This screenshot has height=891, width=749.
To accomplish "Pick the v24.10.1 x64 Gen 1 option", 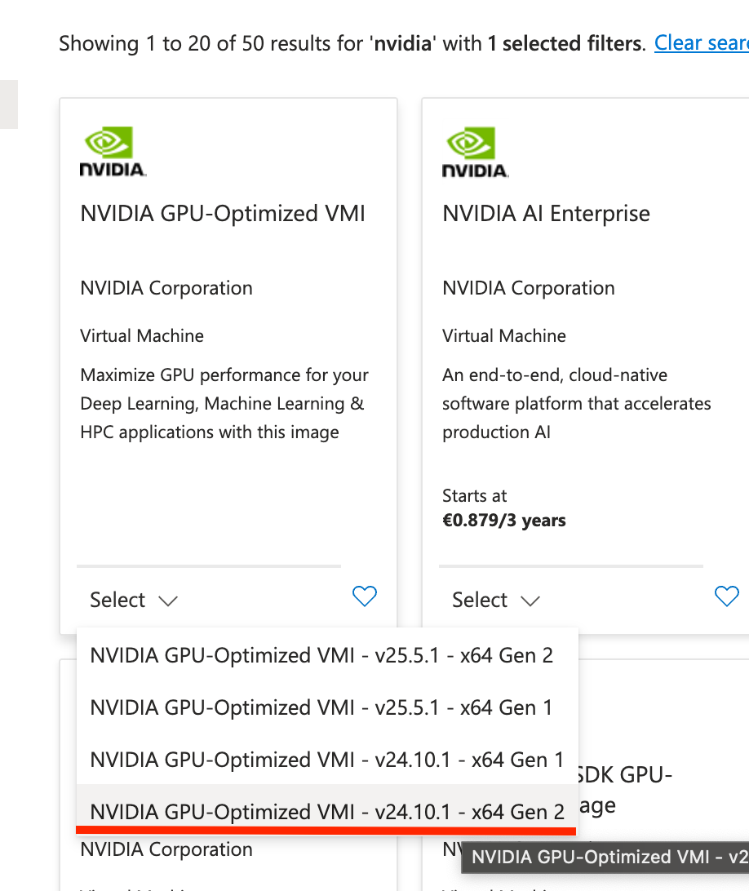I will tap(326, 760).
